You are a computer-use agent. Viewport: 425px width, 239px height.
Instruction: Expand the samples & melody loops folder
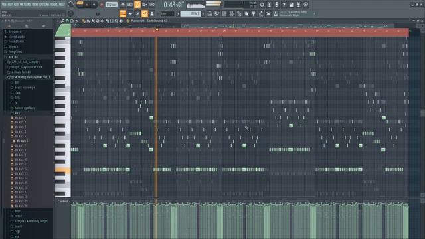[31, 221]
